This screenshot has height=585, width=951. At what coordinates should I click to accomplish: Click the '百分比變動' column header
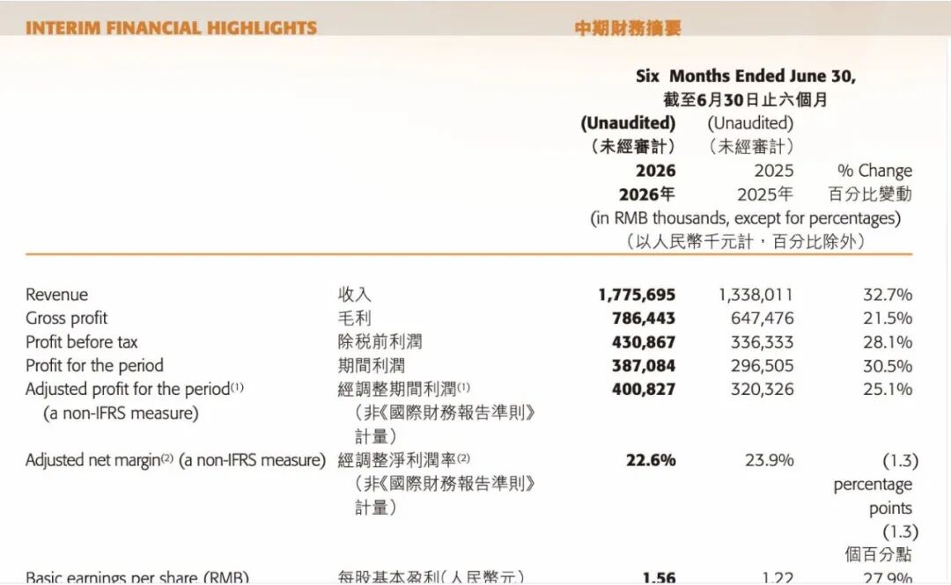(x=870, y=194)
